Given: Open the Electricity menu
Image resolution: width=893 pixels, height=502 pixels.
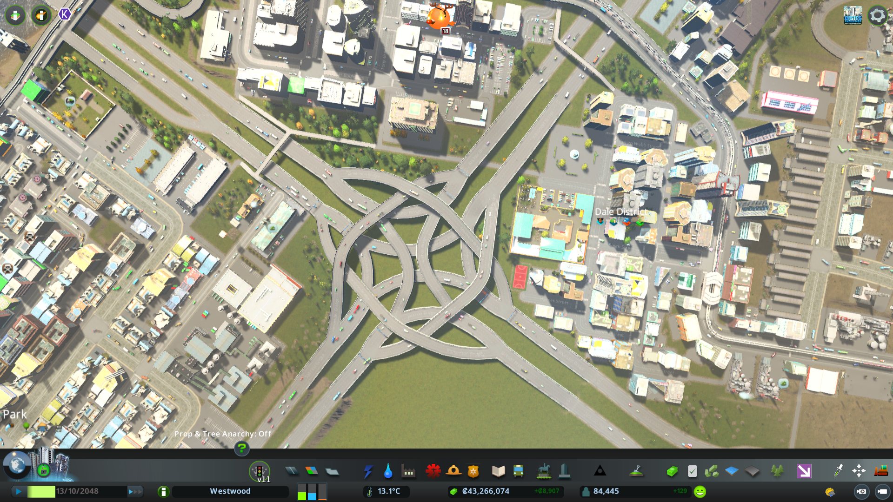Looking at the screenshot, I should coord(368,472).
